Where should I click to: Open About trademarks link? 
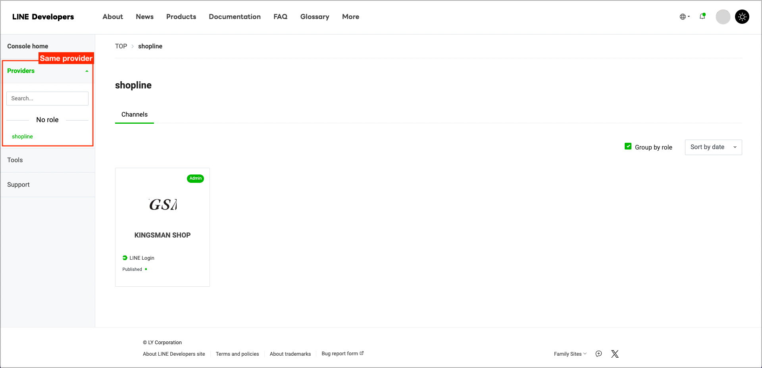tap(290, 354)
